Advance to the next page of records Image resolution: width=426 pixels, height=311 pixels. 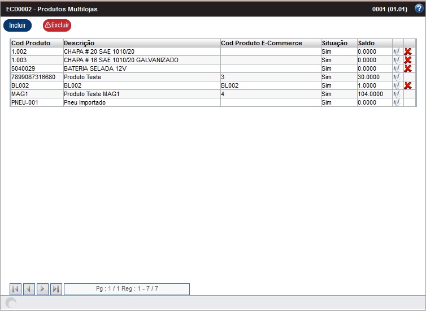42,289
